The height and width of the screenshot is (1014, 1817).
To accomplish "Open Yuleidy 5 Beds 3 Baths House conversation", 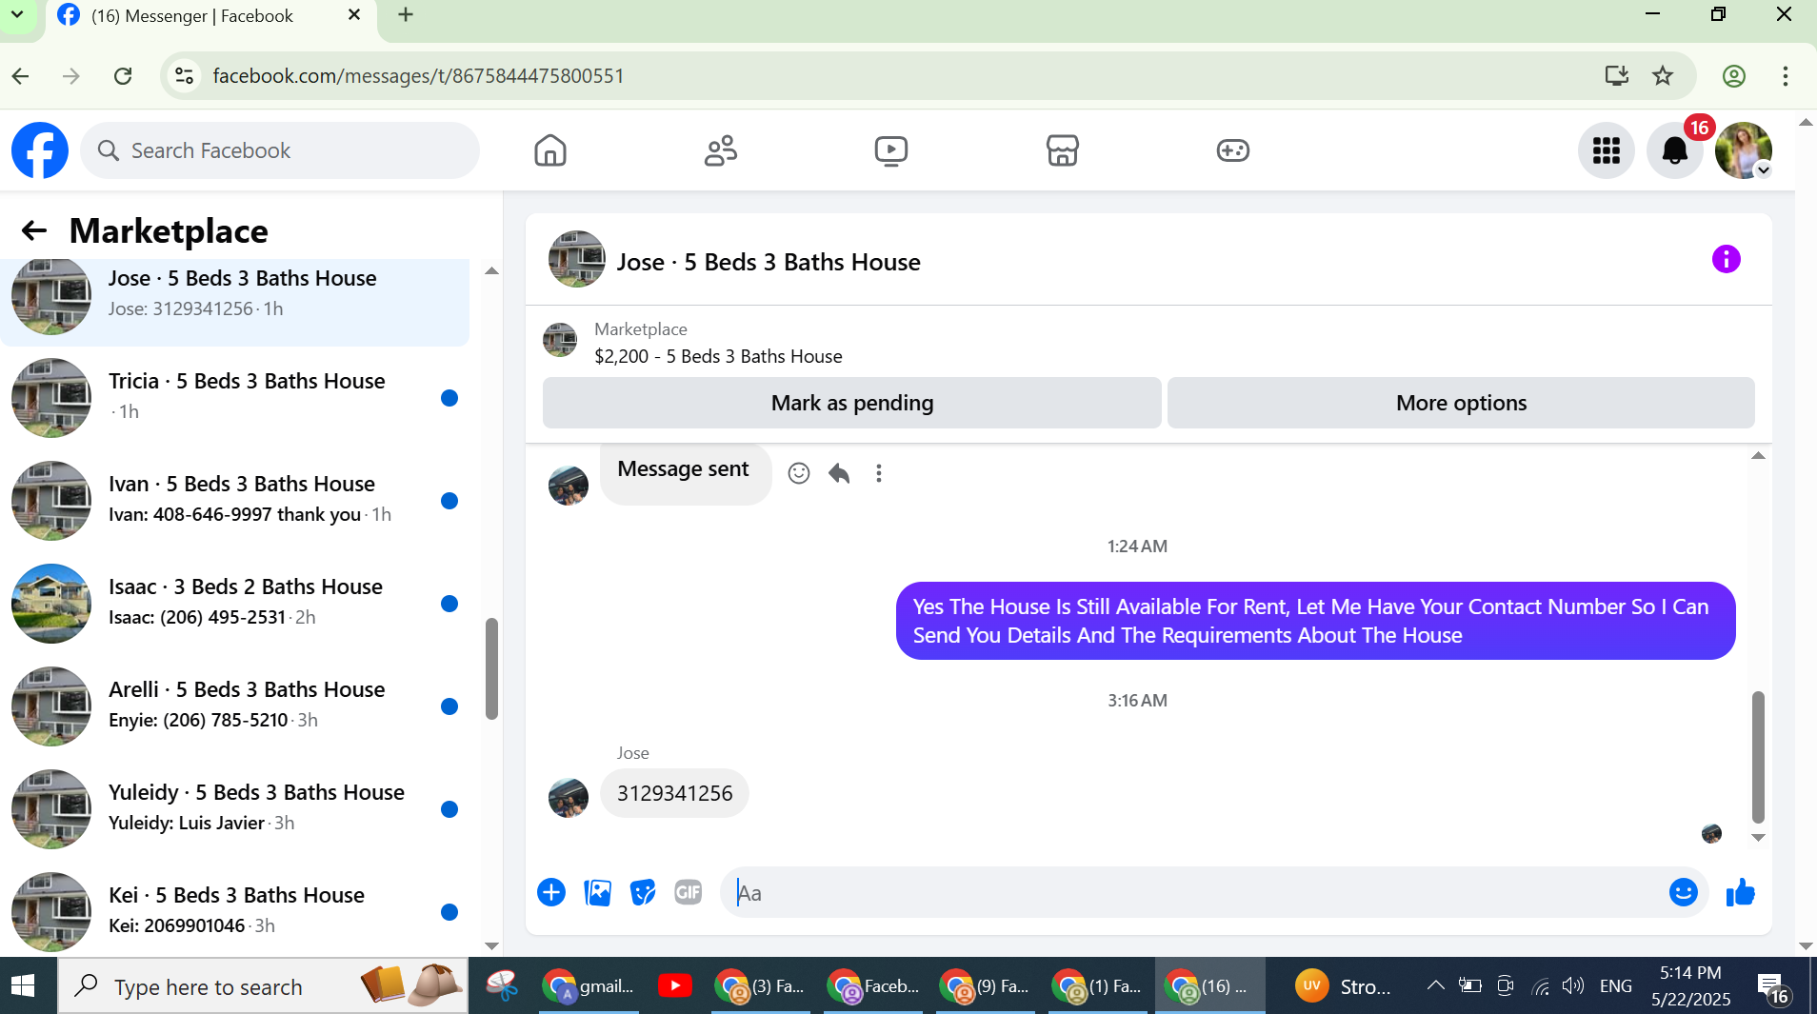I will tap(234, 808).
